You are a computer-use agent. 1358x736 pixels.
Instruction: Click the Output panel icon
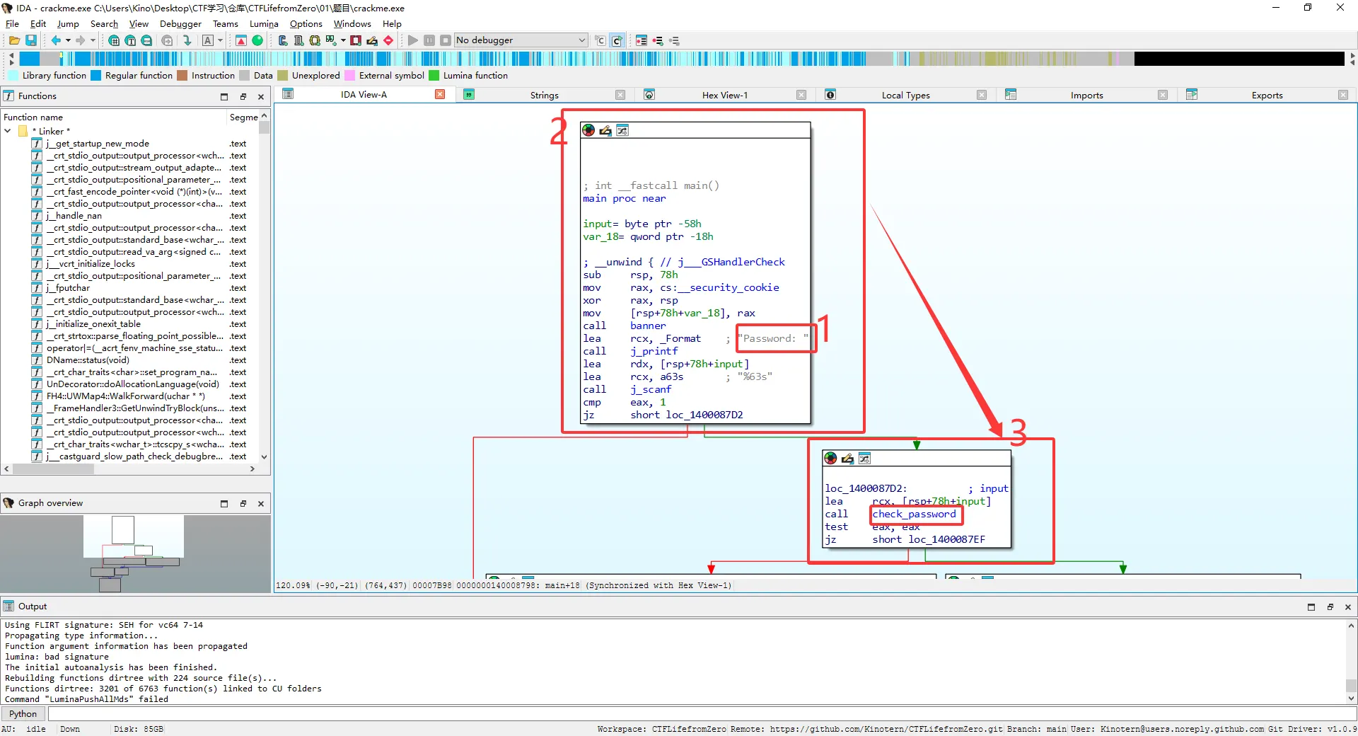[x=8, y=606]
